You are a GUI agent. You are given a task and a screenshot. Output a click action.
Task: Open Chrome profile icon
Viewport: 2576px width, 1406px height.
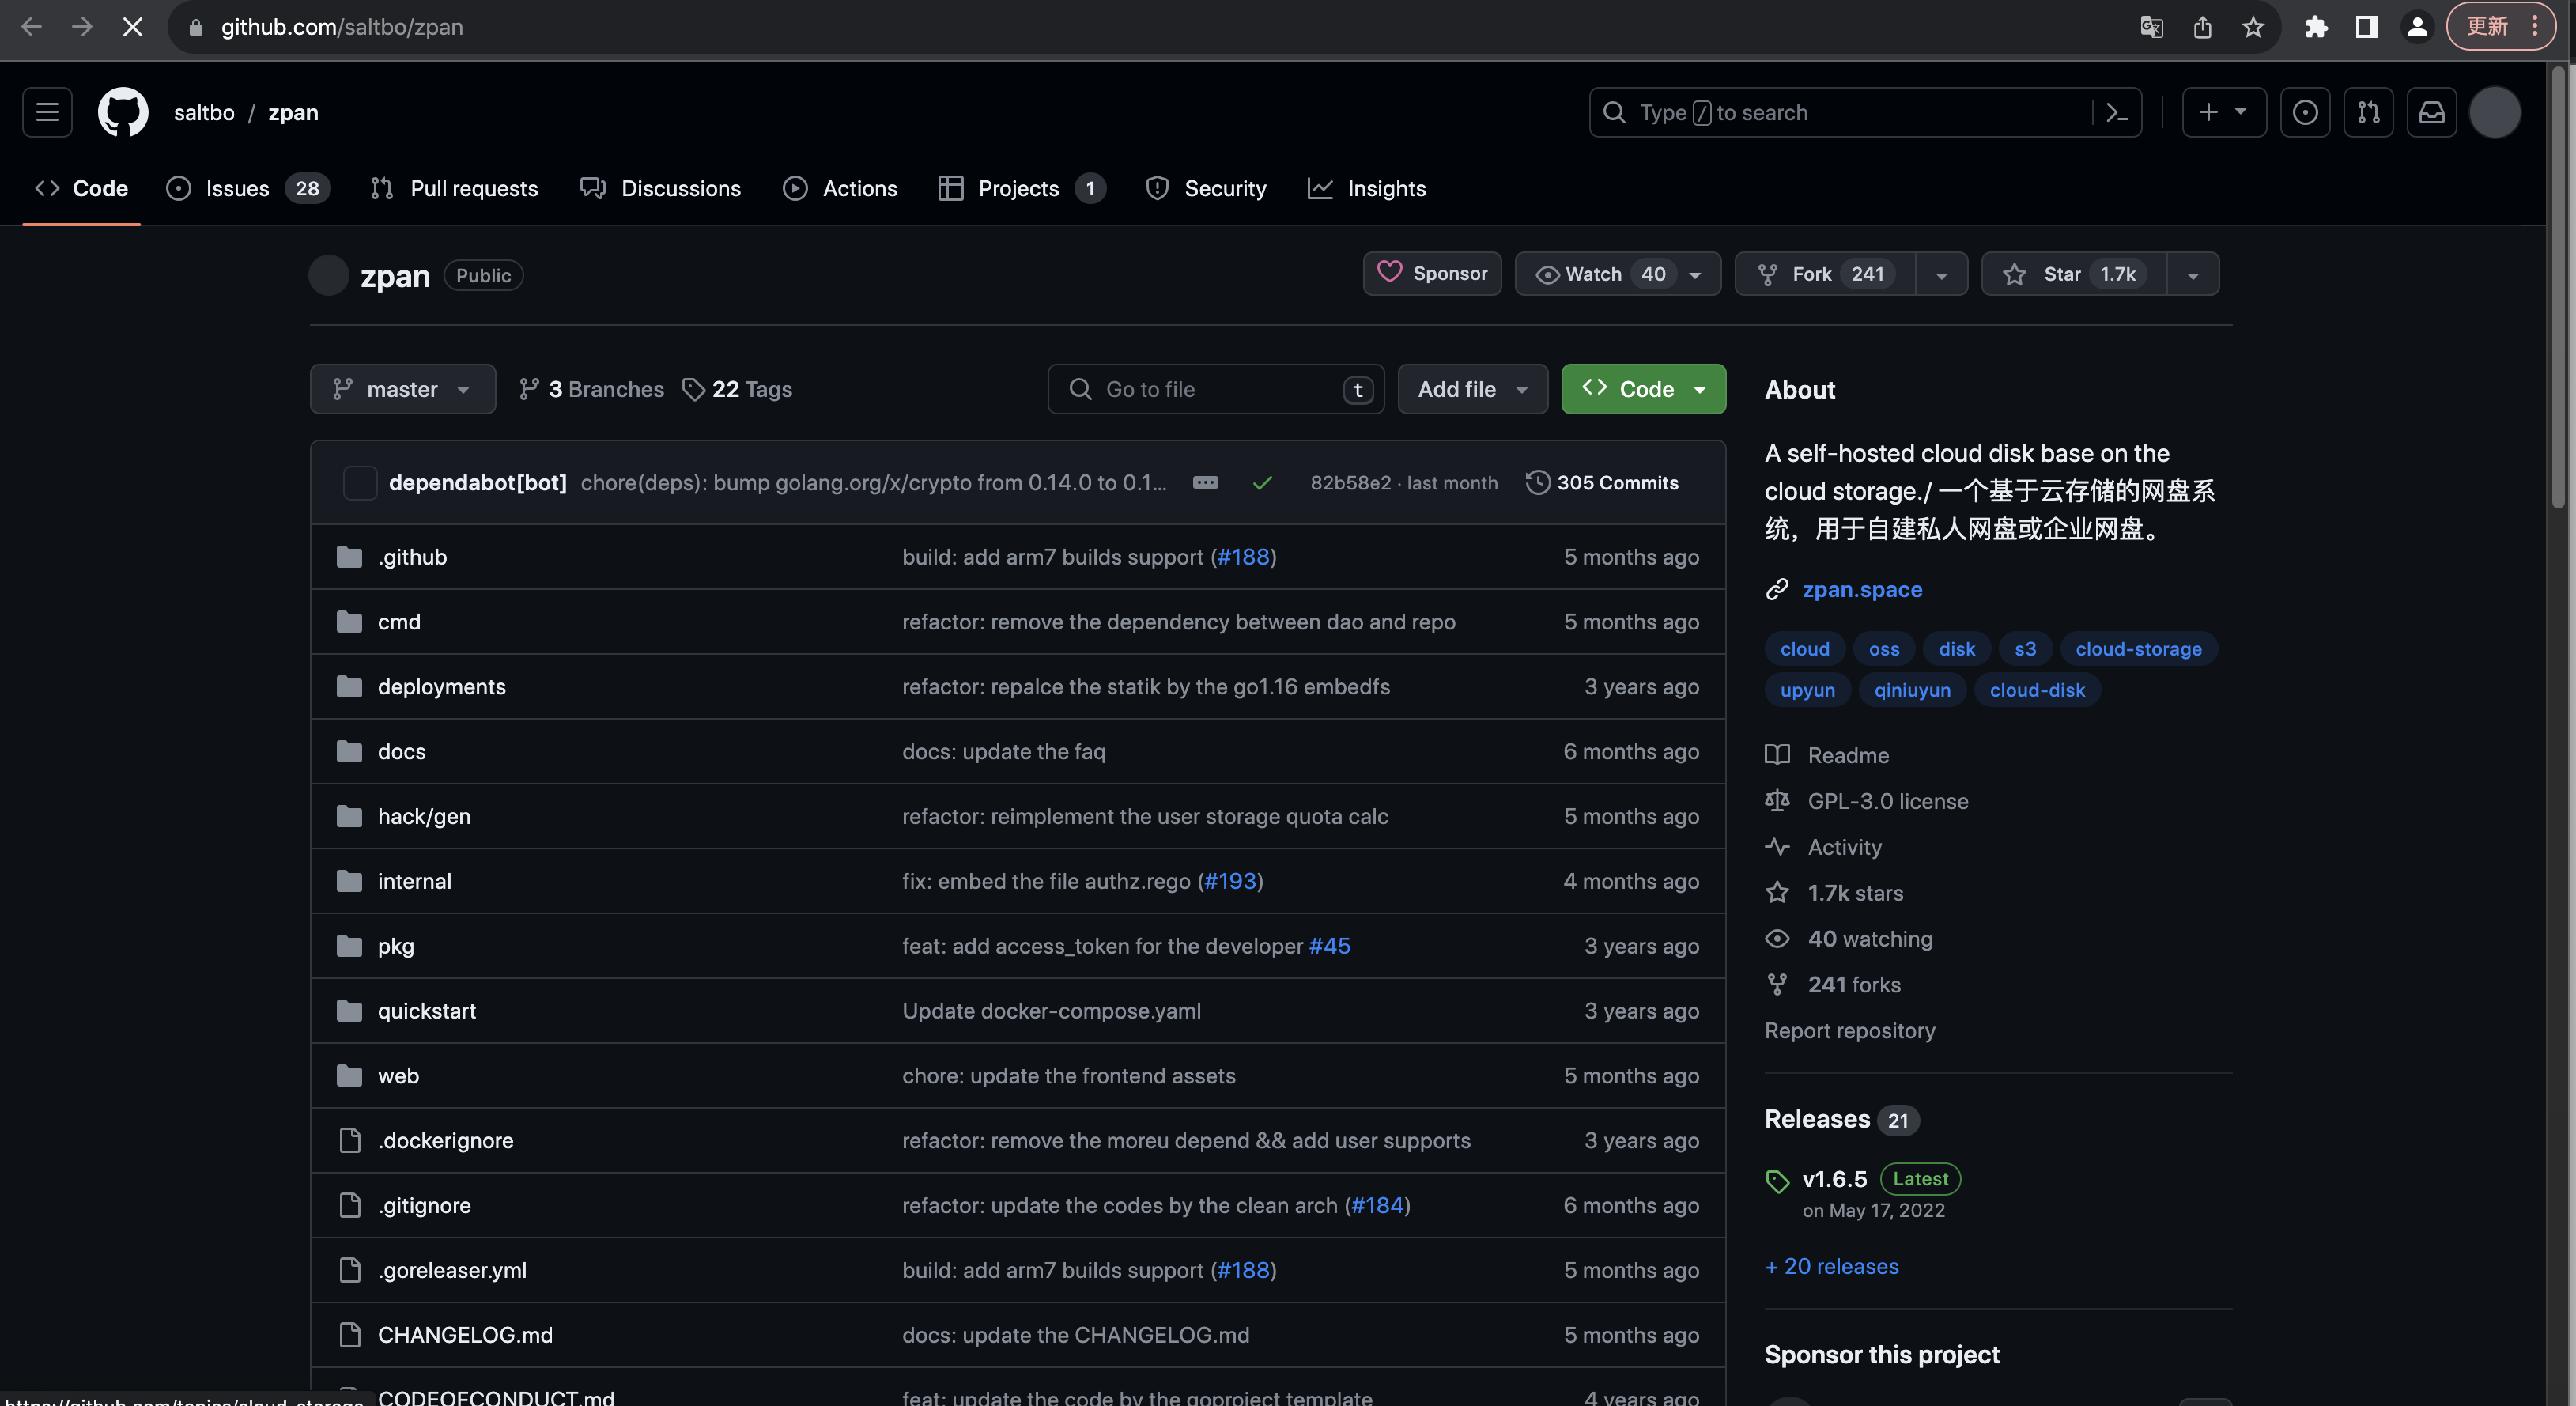coord(2417,27)
